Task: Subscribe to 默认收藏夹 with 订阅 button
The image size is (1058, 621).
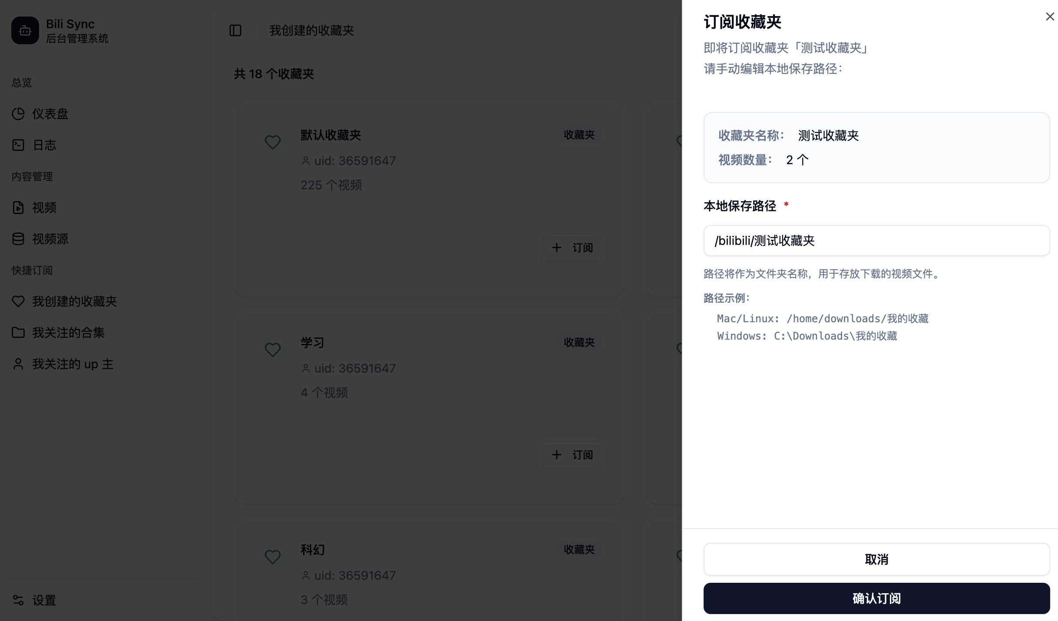Action: click(x=572, y=248)
